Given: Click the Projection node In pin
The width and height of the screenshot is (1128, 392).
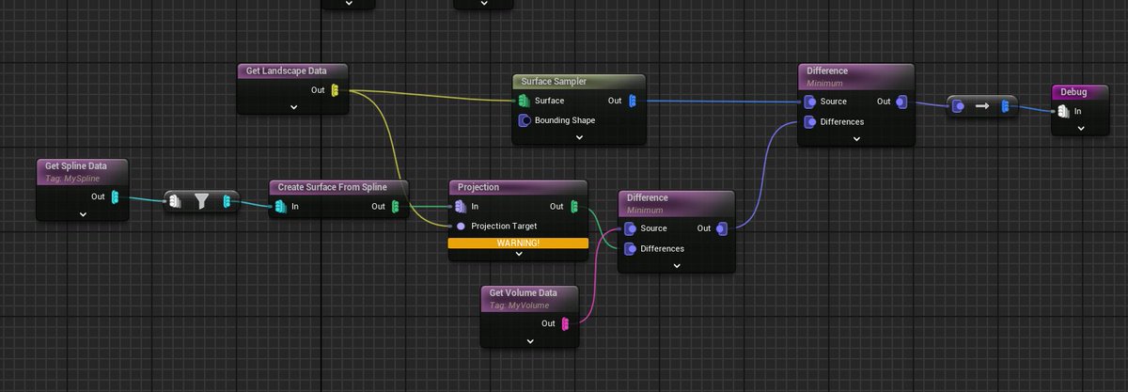Looking at the screenshot, I should pyautogui.click(x=461, y=207).
